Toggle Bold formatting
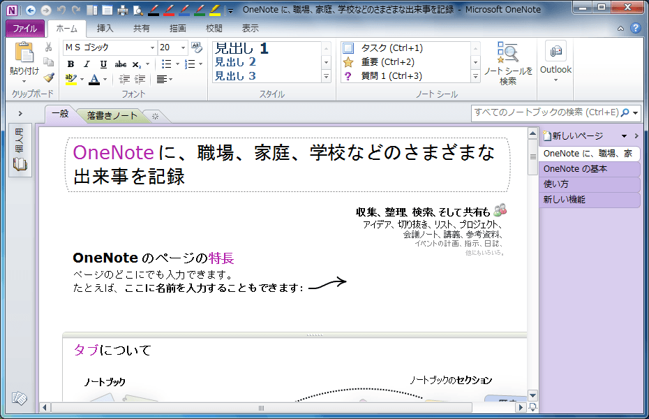 pyautogui.click(x=70, y=64)
